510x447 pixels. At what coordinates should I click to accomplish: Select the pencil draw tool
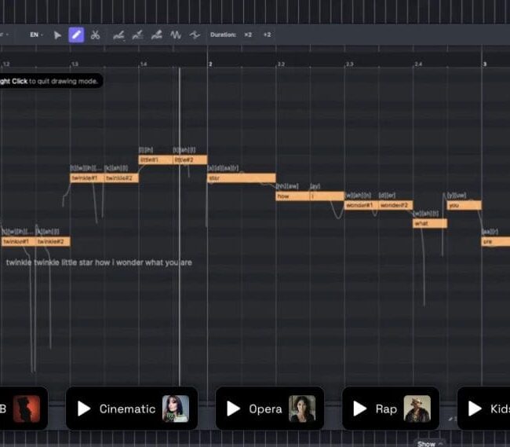coord(76,35)
